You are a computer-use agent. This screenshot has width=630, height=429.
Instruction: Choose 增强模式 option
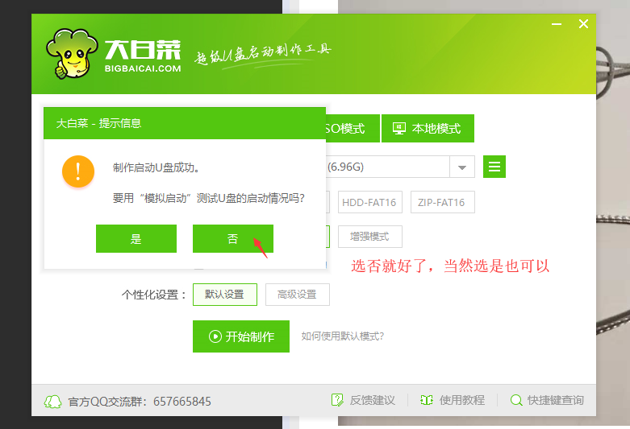(x=369, y=237)
